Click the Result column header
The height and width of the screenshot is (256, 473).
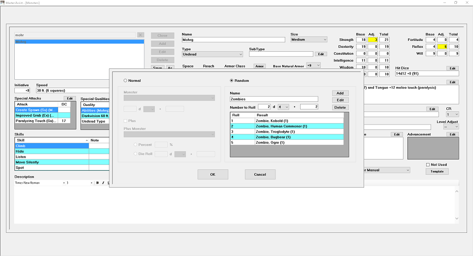[x=299, y=115]
